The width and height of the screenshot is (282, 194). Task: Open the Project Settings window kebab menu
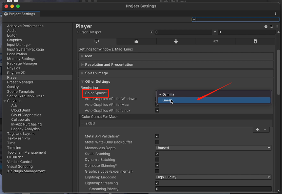(x=276, y=13)
